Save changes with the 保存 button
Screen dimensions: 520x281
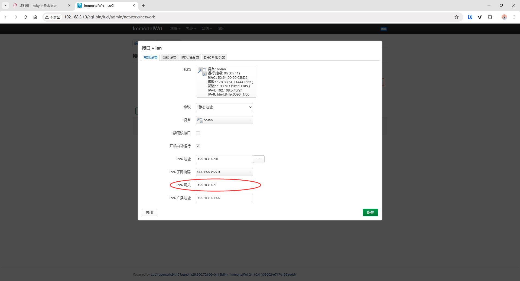pyautogui.click(x=370, y=213)
